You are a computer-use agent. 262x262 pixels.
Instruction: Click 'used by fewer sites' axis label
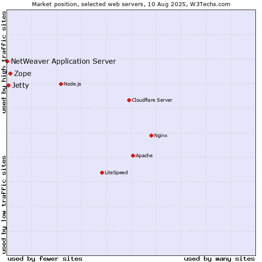(45, 259)
